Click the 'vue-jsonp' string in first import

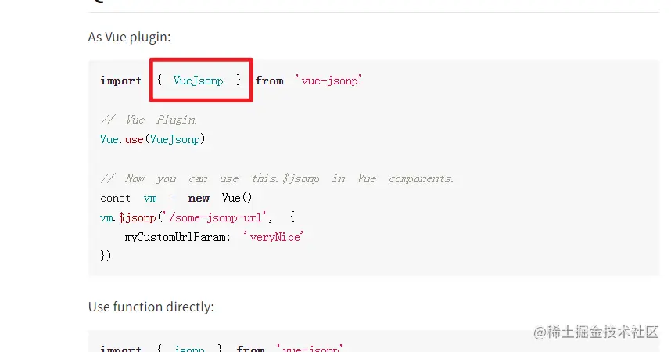click(328, 81)
